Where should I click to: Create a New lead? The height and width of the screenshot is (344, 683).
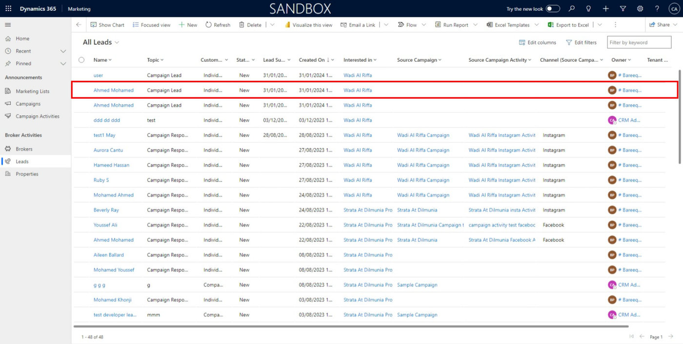coord(188,25)
